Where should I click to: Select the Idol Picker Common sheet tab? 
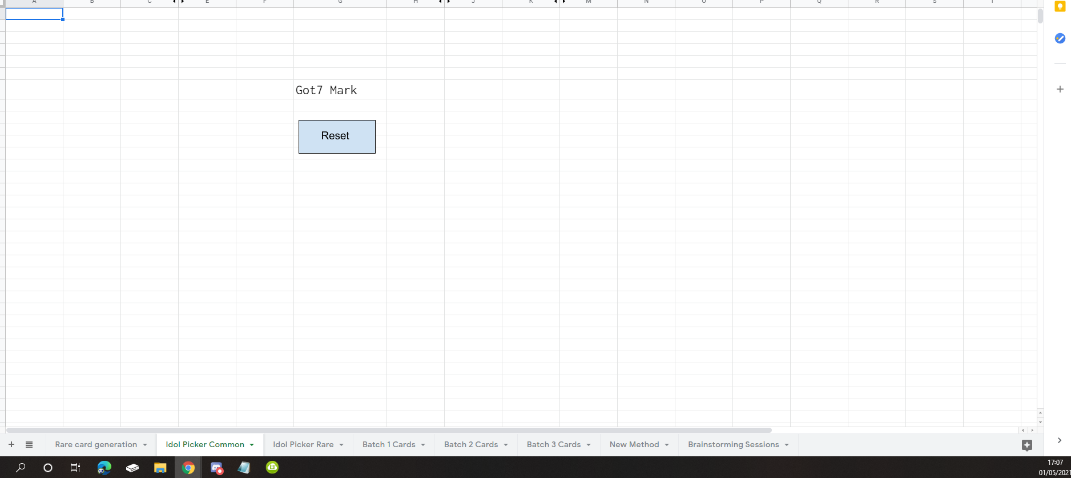205,444
